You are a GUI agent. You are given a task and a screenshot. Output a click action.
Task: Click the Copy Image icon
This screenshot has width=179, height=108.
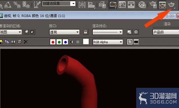[7, 42]
